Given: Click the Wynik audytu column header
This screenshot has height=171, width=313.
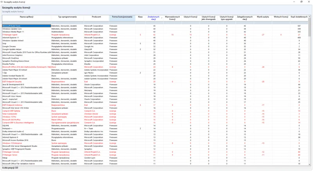Looking at the screenshot, I should (x=263, y=18).
